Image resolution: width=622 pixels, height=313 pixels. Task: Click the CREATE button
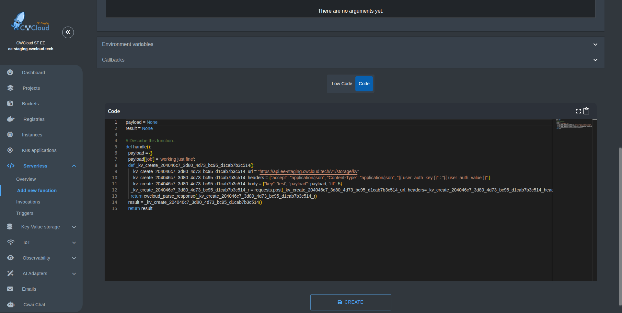[x=351, y=302]
